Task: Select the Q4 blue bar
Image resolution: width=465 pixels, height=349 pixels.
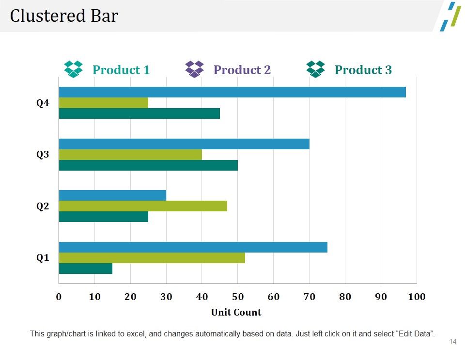Action: [x=232, y=92]
